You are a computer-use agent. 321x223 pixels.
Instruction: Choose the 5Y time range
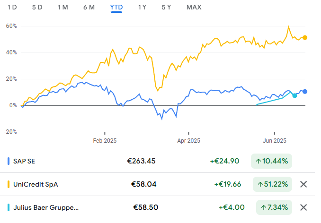[x=166, y=8]
